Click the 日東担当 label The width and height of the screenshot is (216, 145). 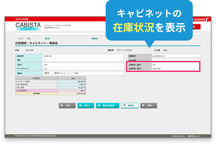point(95,39)
